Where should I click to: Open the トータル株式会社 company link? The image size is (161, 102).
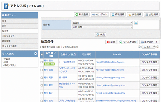[x=67, y=62]
